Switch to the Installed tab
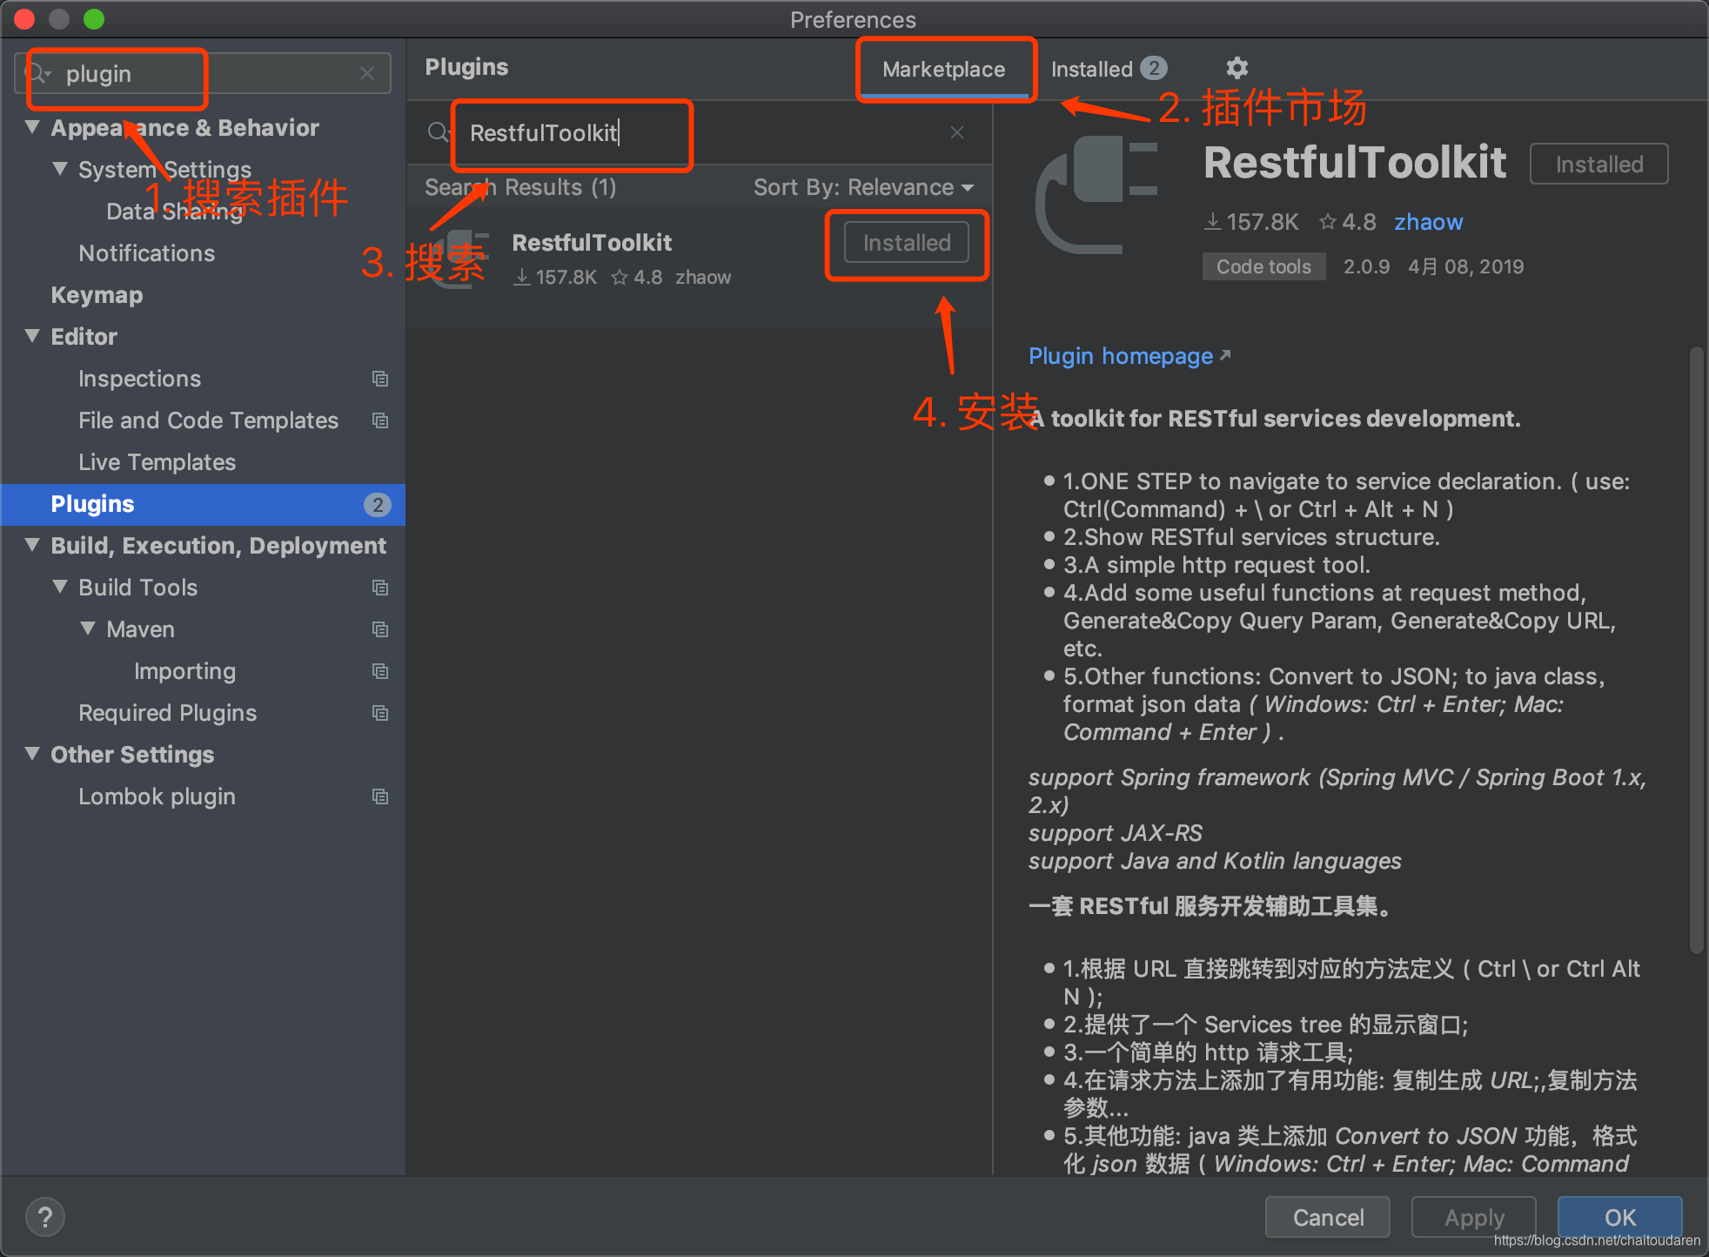The height and width of the screenshot is (1257, 1709). pyautogui.click(x=1109, y=69)
